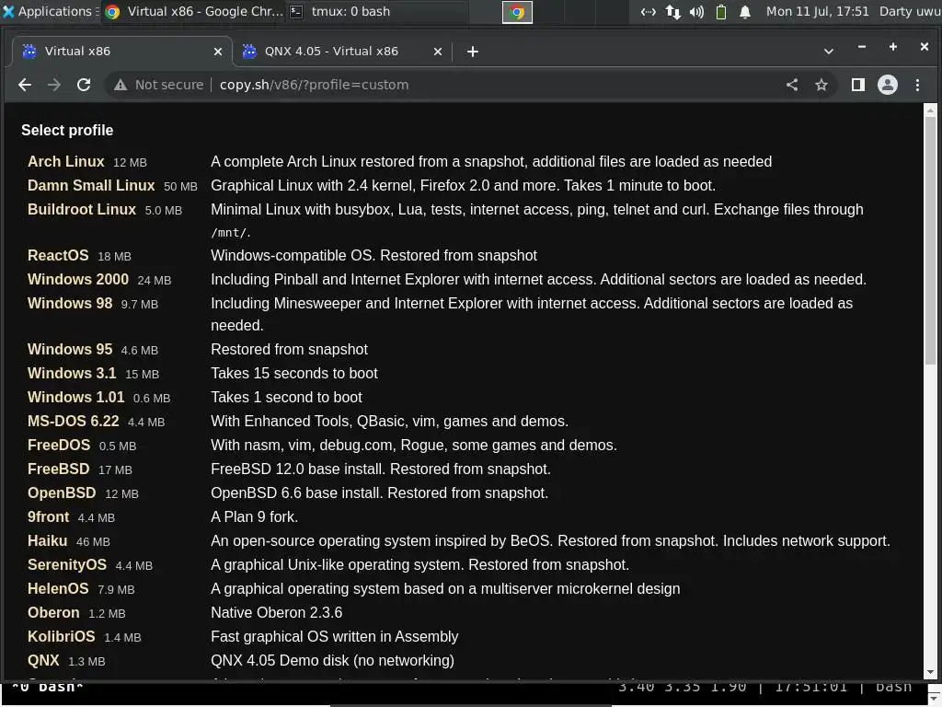The height and width of the screenshot is (707, 942).
Task: Open the network connection arrows icon
Action: pyautogui.click(x=649, y=11)
